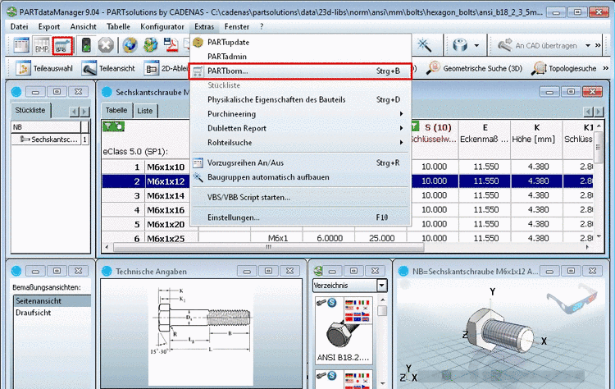615x389 pixels.
Task: Click the blue circle icon of Stückliste panel
Action: [x=16, y=92]
